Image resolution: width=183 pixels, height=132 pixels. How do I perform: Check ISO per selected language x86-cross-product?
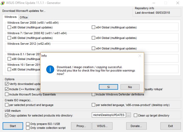pos(93,105)
